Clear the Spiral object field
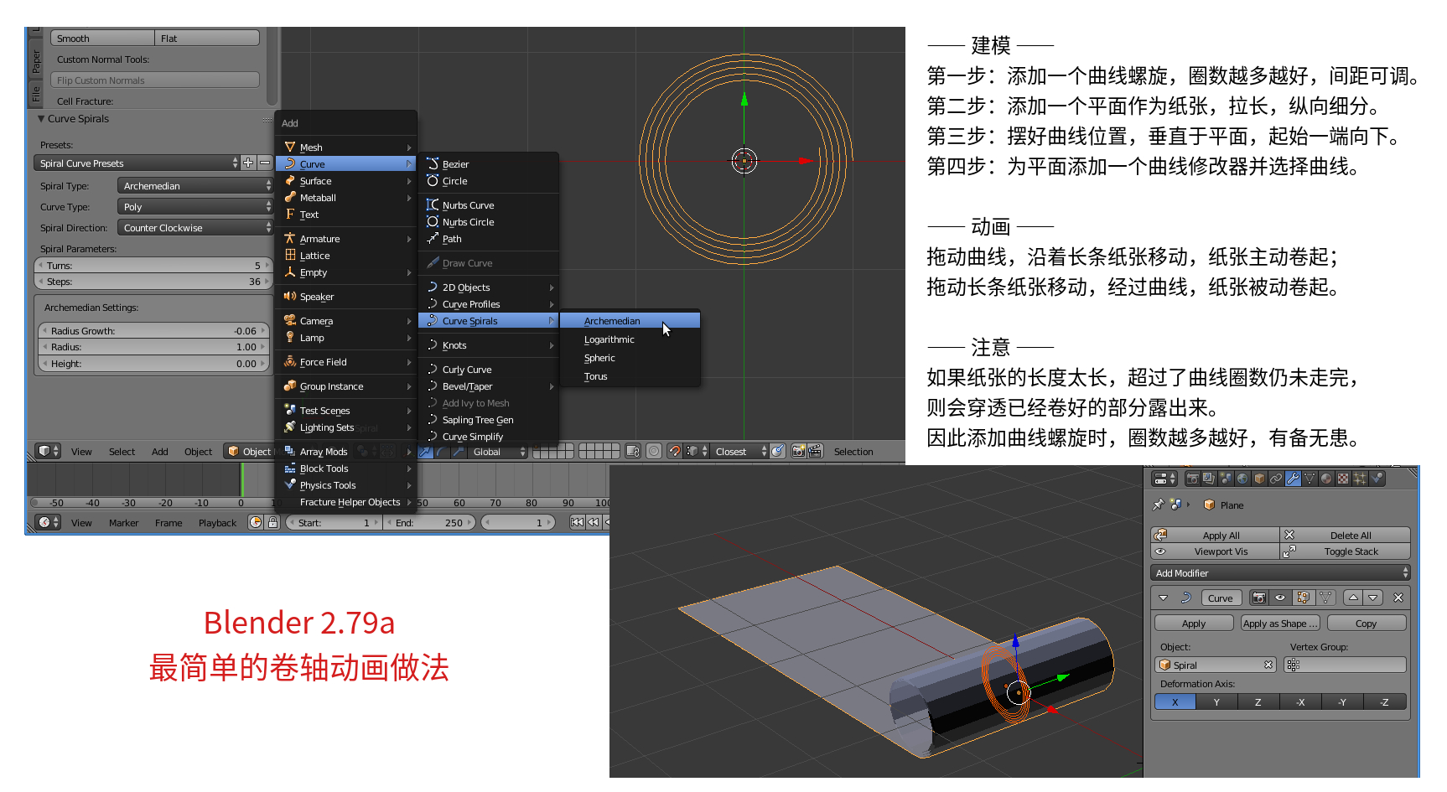 click(x=1268, y=665)
